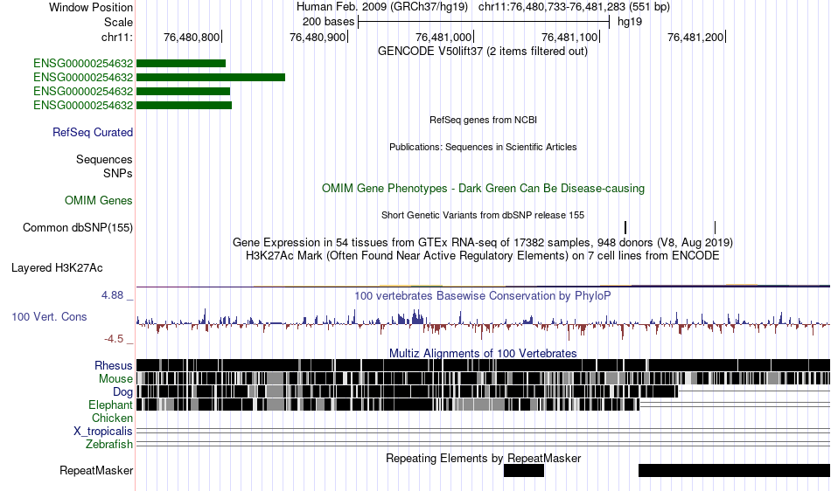Click the fourth ENSG00000254632 transcript bar

pos(184,106)
